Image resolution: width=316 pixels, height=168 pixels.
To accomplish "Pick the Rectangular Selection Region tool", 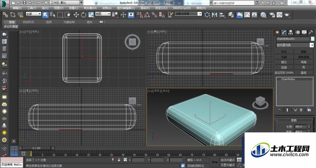I will tap(60, 15).
